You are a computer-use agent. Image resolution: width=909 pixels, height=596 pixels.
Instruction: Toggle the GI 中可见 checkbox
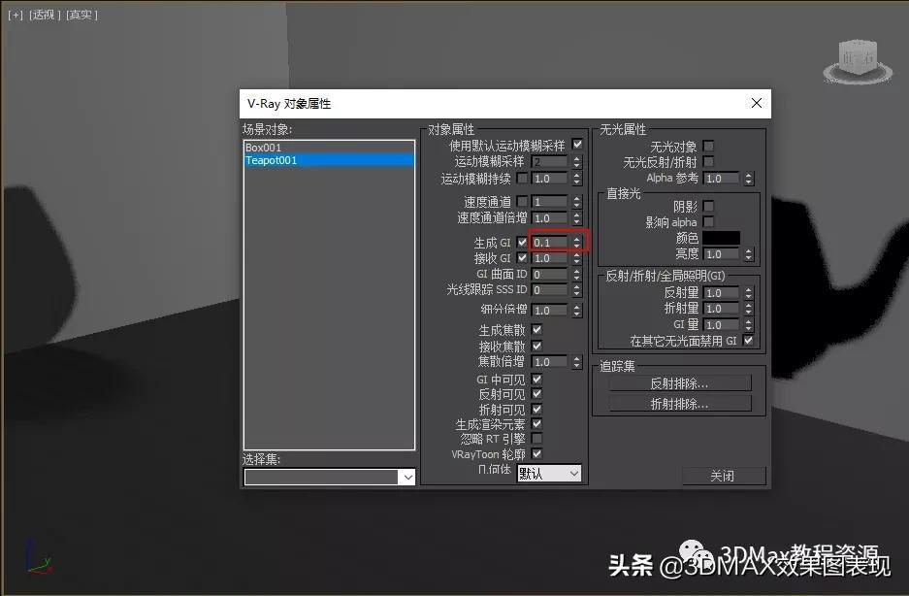click(x=536, y=379)
